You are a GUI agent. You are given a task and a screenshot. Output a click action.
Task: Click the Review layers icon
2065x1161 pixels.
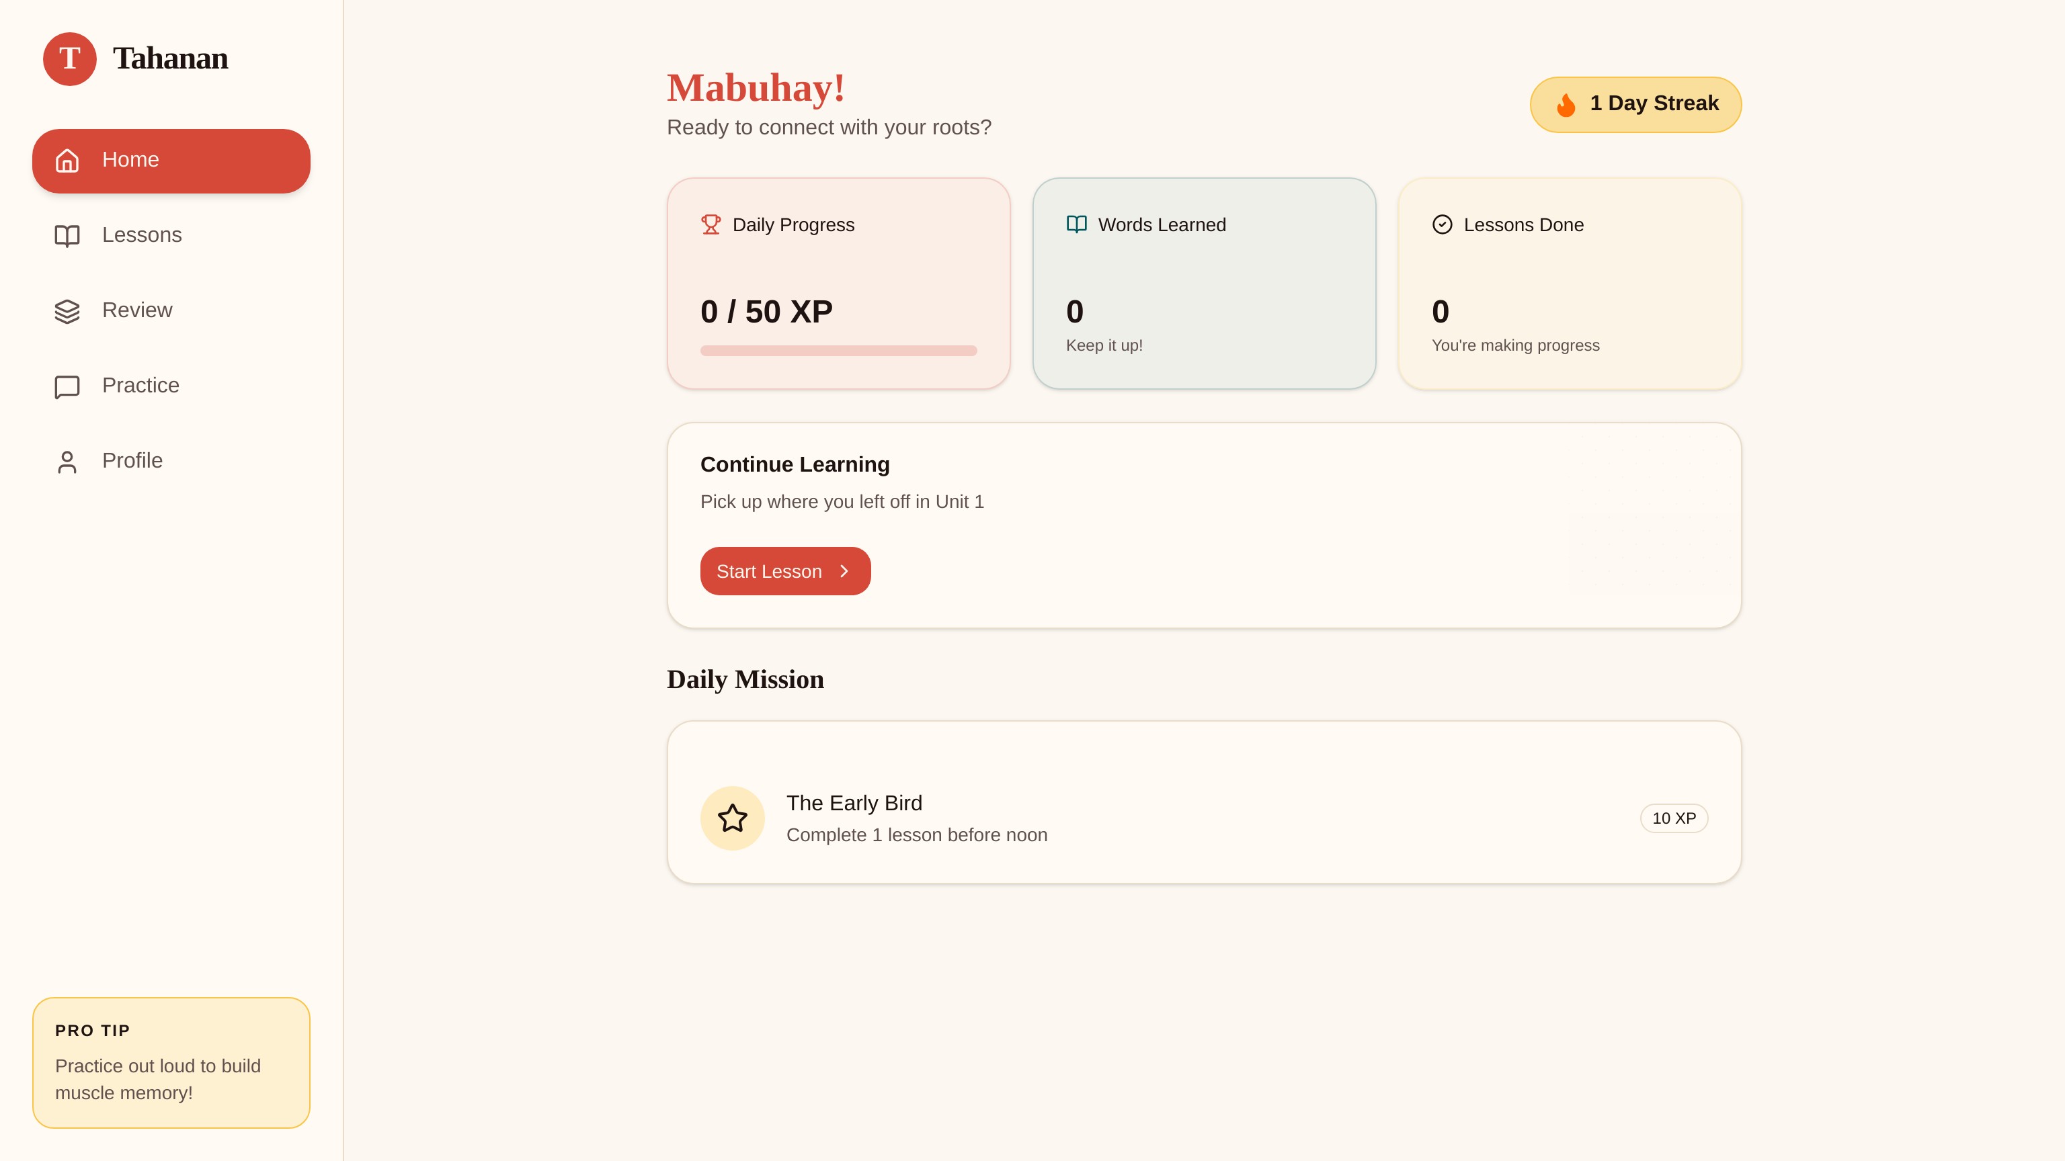tap(67, 311)
